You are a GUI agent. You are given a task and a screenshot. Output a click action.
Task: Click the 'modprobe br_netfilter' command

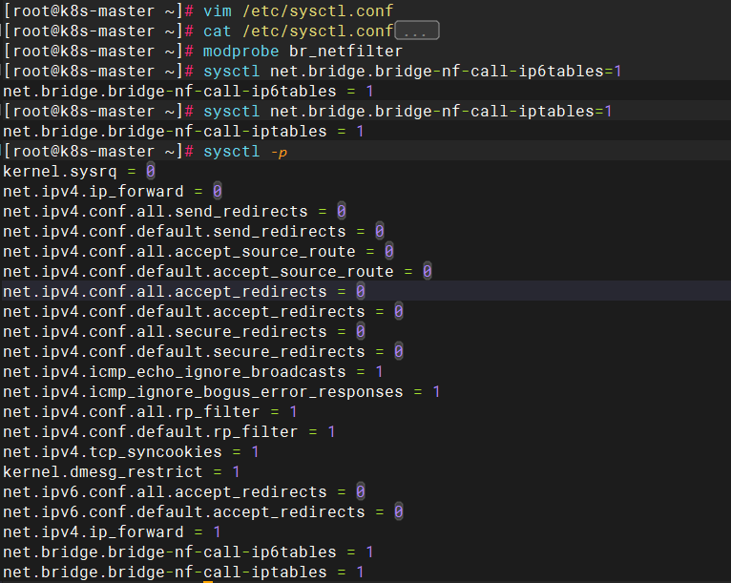pos(303,52)
